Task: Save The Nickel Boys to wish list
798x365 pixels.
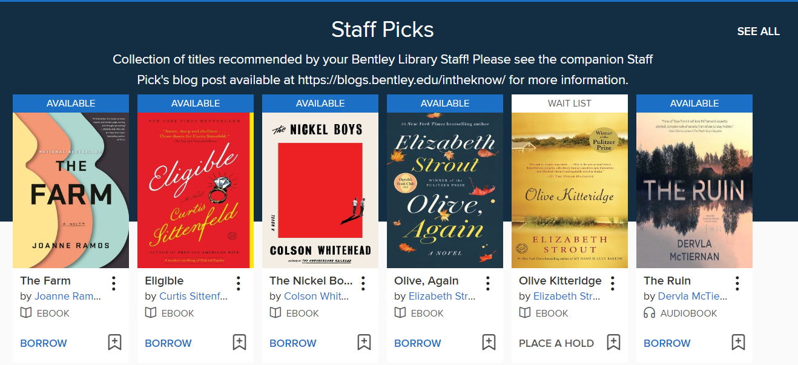Action: tap(364, 342)
